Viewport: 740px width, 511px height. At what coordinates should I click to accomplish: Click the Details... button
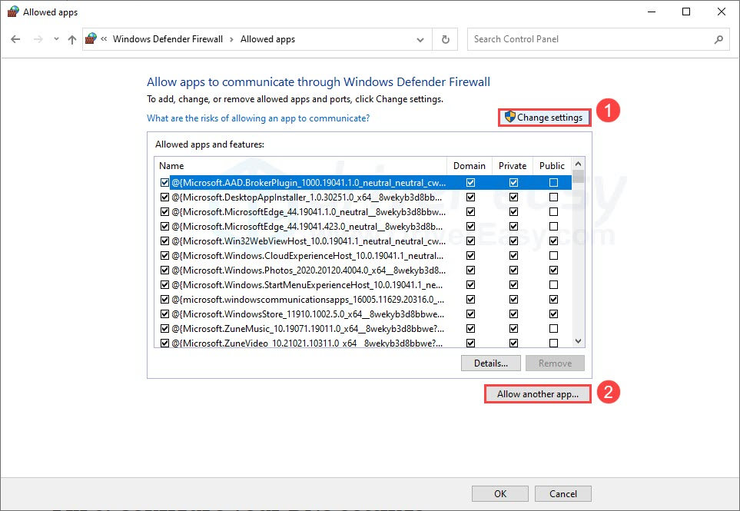[x=491, y=363]
